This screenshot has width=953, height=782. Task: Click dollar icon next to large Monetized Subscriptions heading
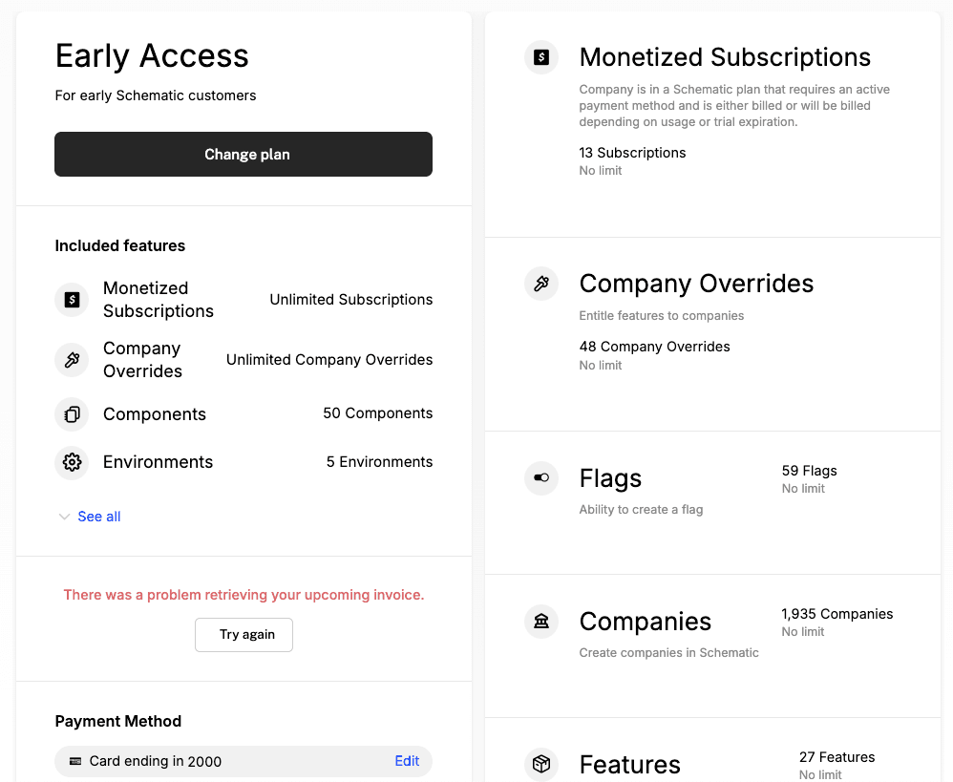[x=541, y=57]
